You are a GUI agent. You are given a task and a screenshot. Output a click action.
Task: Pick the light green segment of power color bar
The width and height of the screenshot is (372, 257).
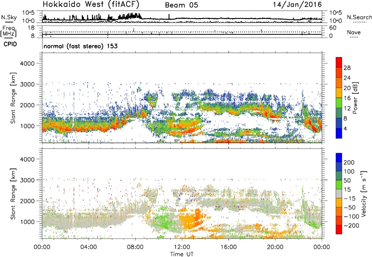(339, 103)
